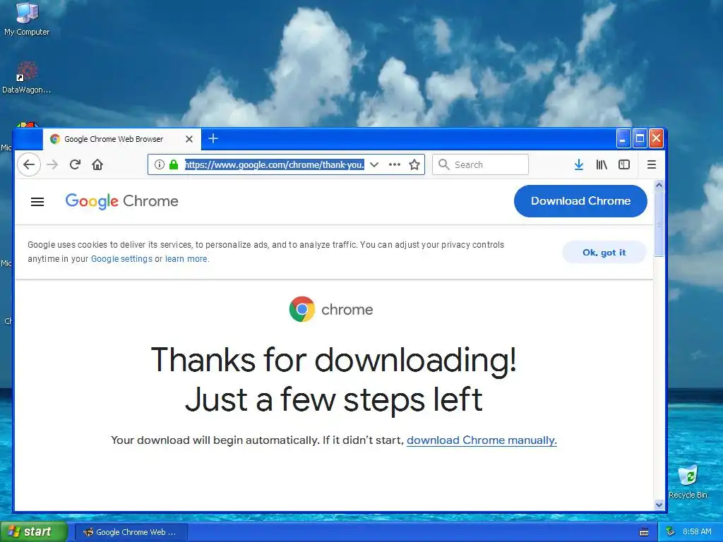This screenshot has height=542, width=723.
Task: Click the Download Chrome button
Action: [x=580, y=201]
